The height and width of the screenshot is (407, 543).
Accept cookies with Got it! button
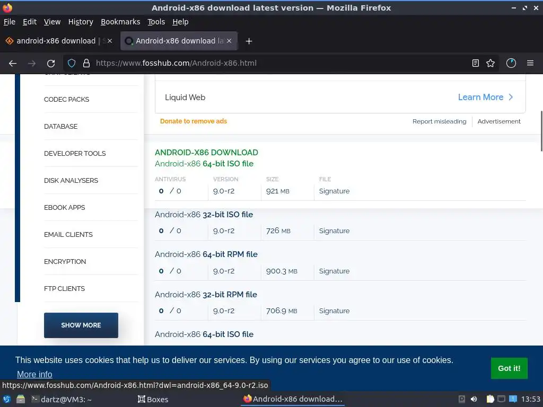pyautogui.click(x=509, y=368)
